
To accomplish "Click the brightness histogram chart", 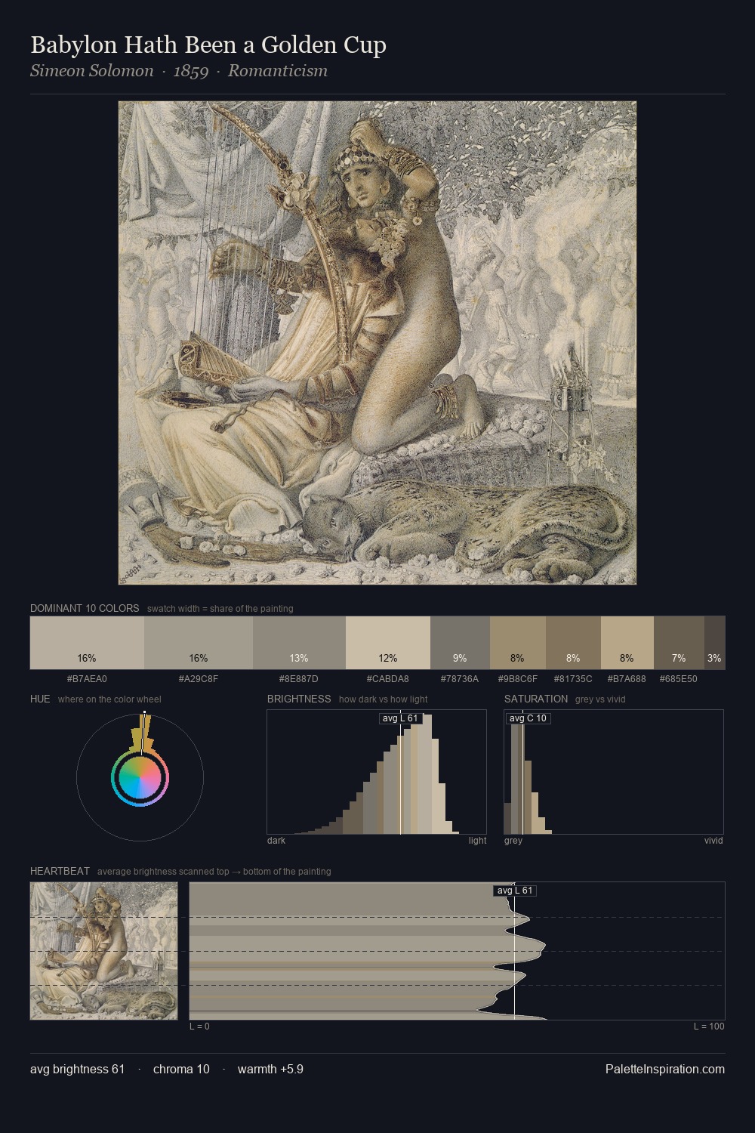I will click(377, 772).
